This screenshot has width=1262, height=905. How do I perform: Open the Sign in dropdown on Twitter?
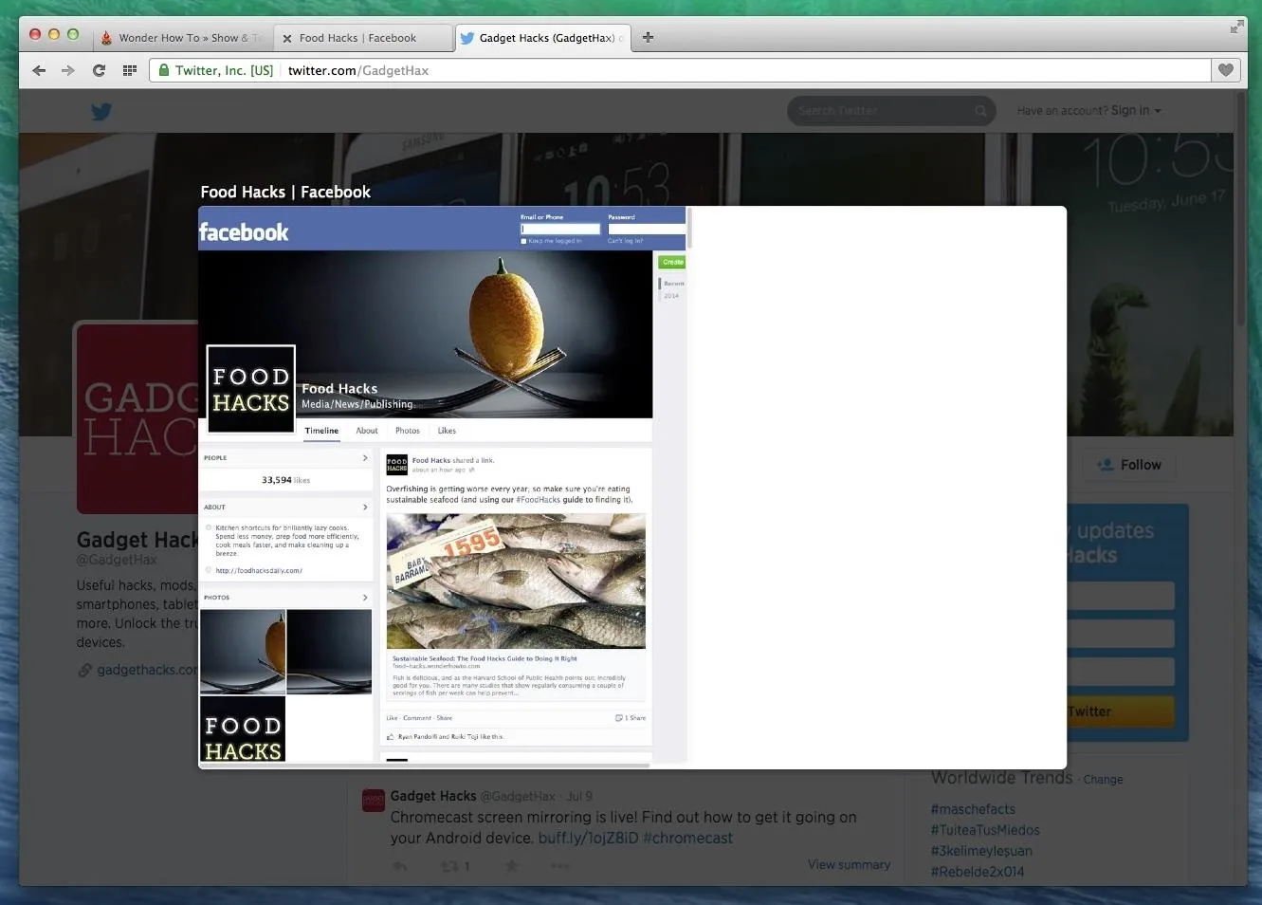[x=1136, y=111]
